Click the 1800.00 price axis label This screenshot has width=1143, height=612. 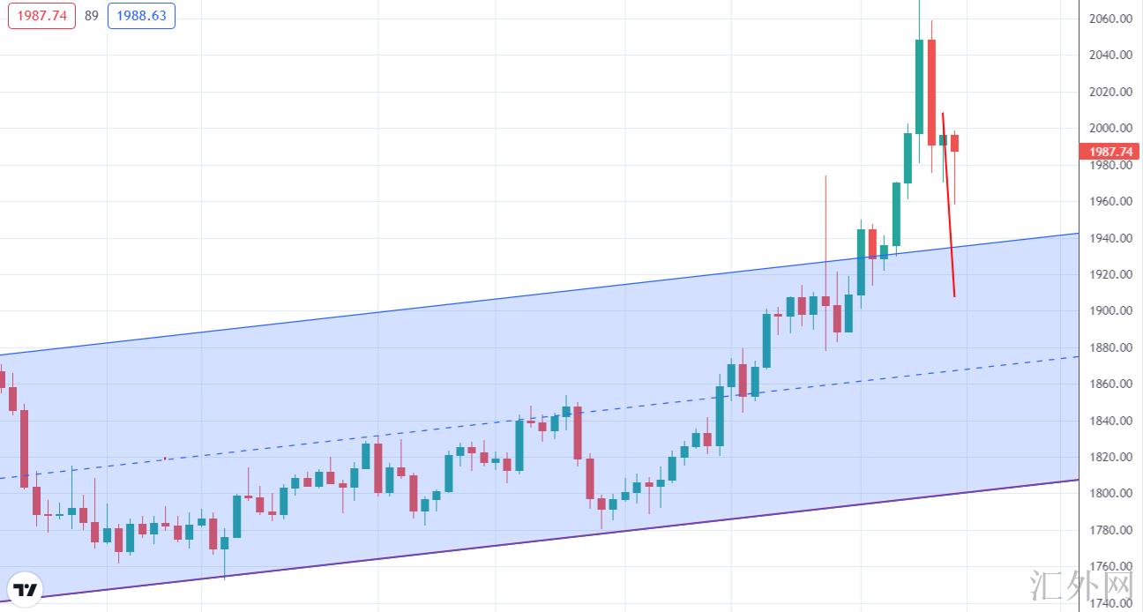tap(1109, 494)
